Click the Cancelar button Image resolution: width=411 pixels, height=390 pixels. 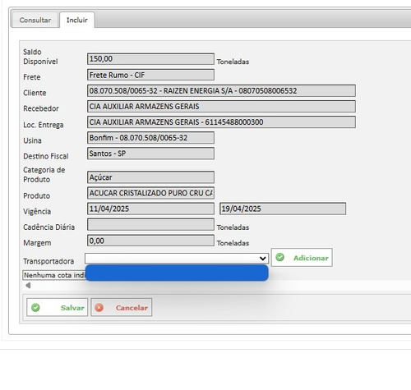point(122,307)
